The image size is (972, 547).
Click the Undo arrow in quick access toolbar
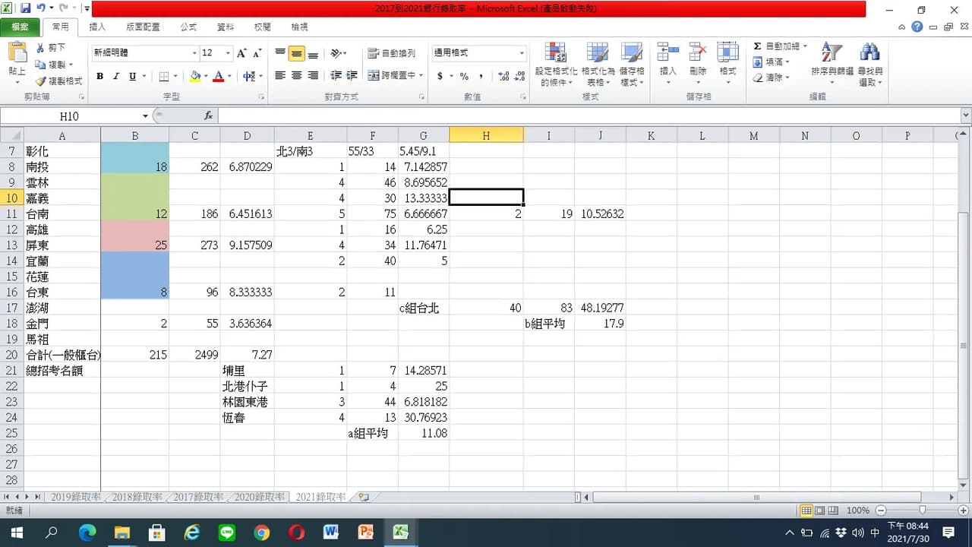(x=40, y=8)
